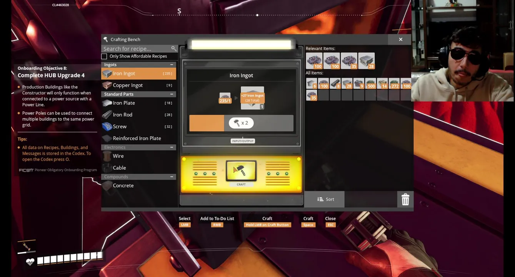This screenshot has width=515, height=277.
Task: Click the streamer webcam overlay
Action: click(463, 50)
